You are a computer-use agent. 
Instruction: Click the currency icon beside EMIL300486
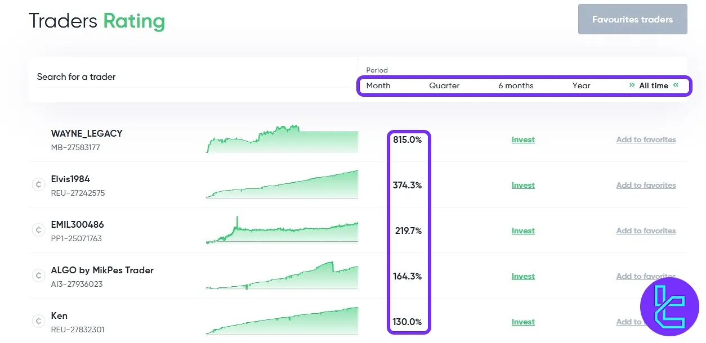[38, 231]
